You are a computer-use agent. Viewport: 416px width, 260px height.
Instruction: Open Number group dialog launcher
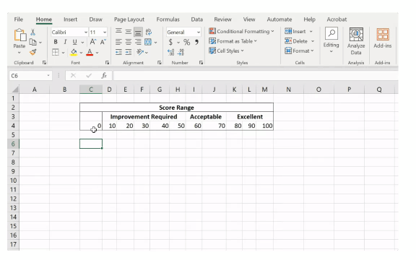[x=201, y=63]
